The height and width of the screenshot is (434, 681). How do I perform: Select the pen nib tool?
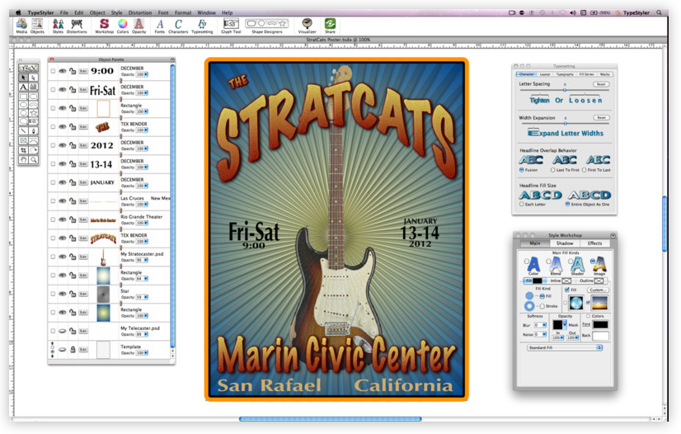click(x=33, y=130)
